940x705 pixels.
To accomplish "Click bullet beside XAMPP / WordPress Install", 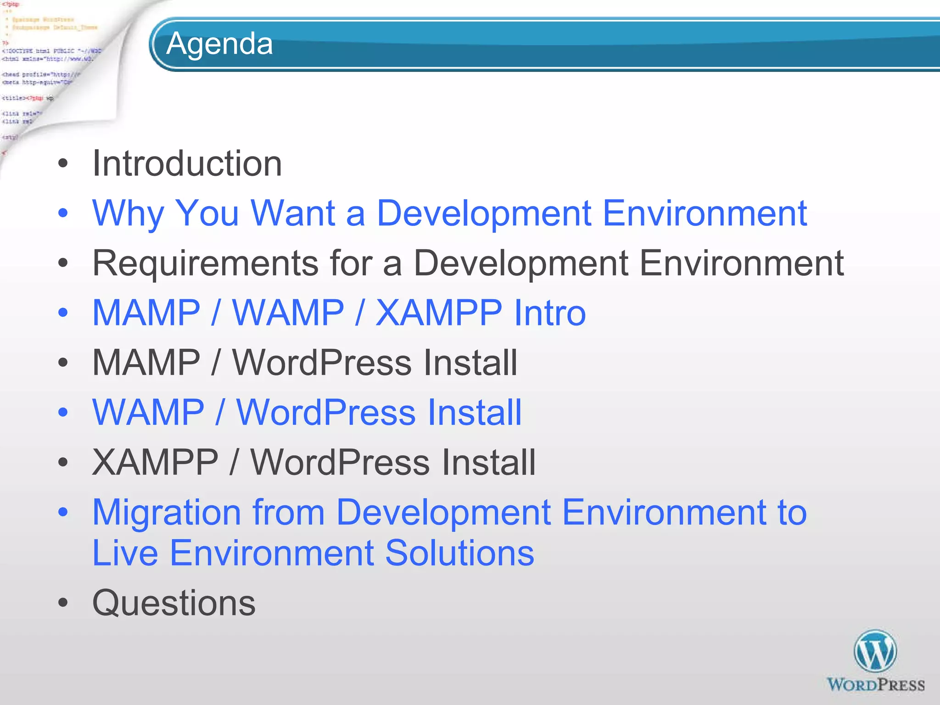I will 63,462.
